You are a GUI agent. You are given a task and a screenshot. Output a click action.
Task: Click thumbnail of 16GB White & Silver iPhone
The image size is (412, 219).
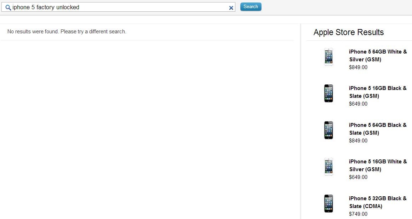(328, 167)
